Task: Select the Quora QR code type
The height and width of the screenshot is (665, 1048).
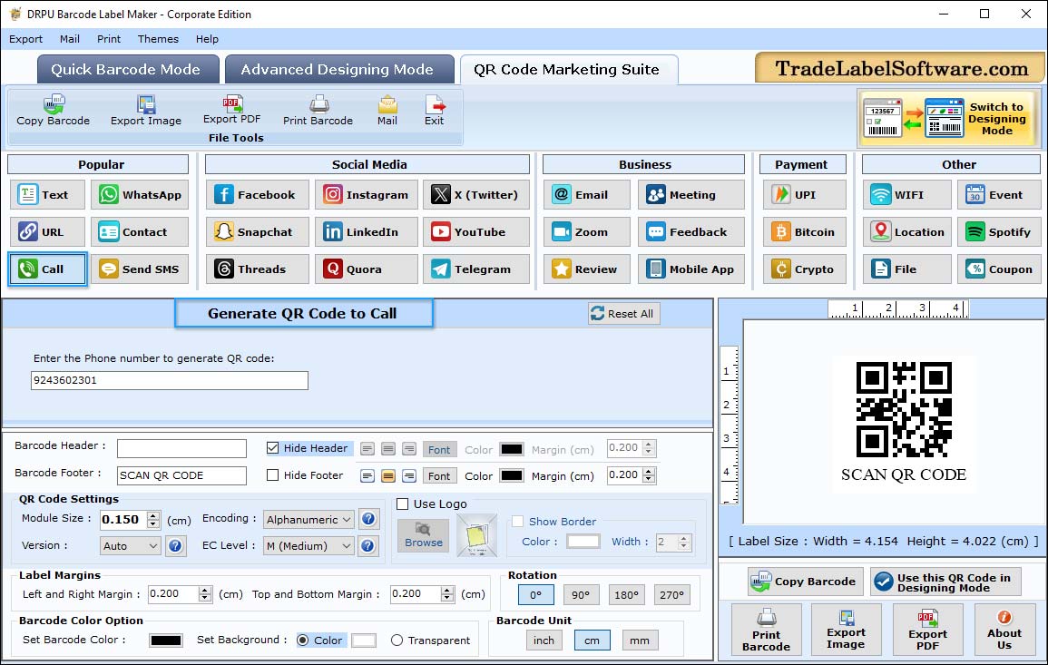Action: point(367,269)
